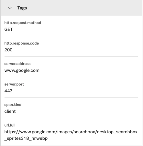Select the server.address tag label
143x146 pixels.
click(17, 64)
